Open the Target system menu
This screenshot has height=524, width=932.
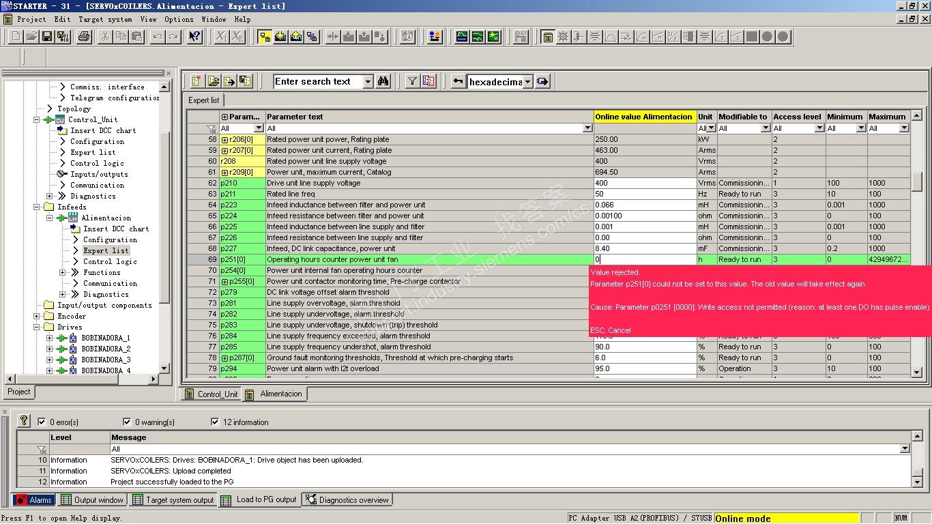point(105,19)
